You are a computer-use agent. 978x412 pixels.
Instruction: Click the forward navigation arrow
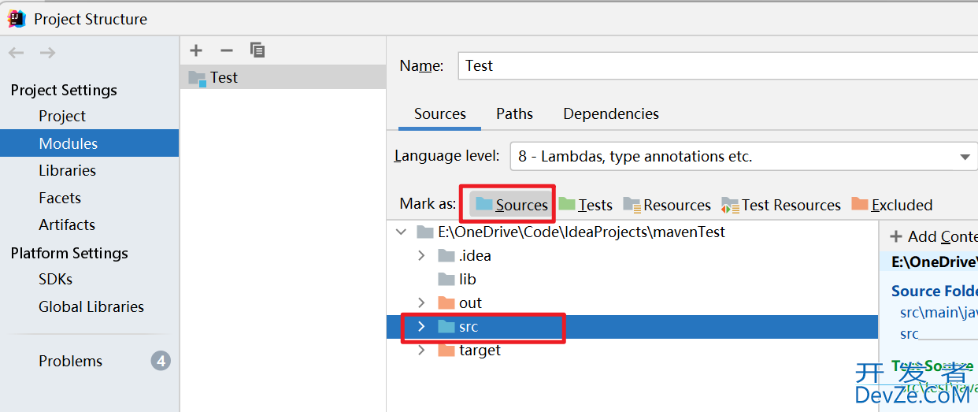[47, 53]
